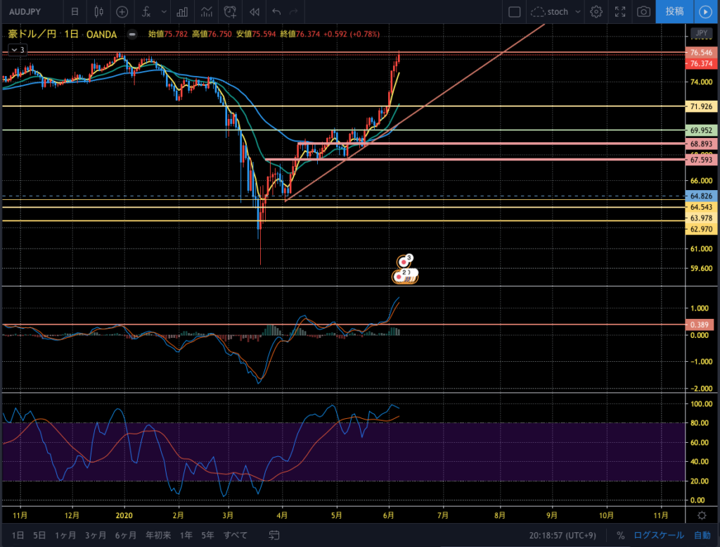Select the 64.543 yellow line label
Viewport: 720px width, 547px height.
pos(701,207)
